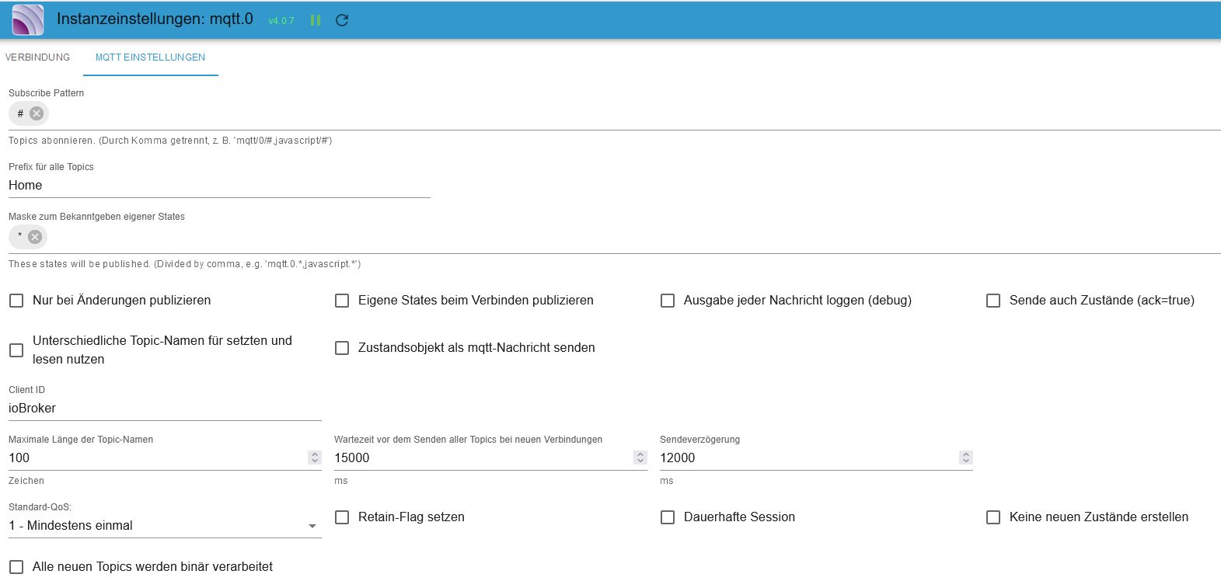
Task: Check the 'Retain-Flag setzen' box
Action: coord(342,517)
